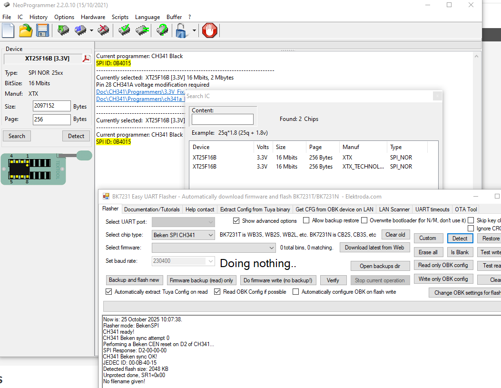Click the Save file floppy disk icon
The image size is (501, 388).
[43, 31]
